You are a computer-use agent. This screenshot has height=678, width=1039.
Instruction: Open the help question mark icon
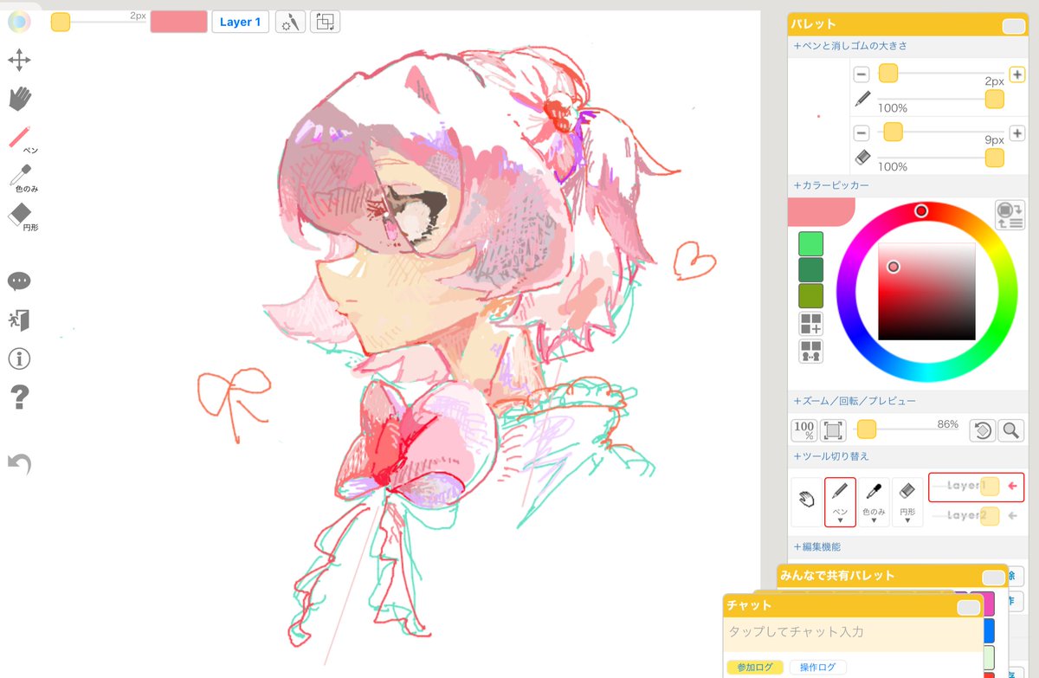19,397
